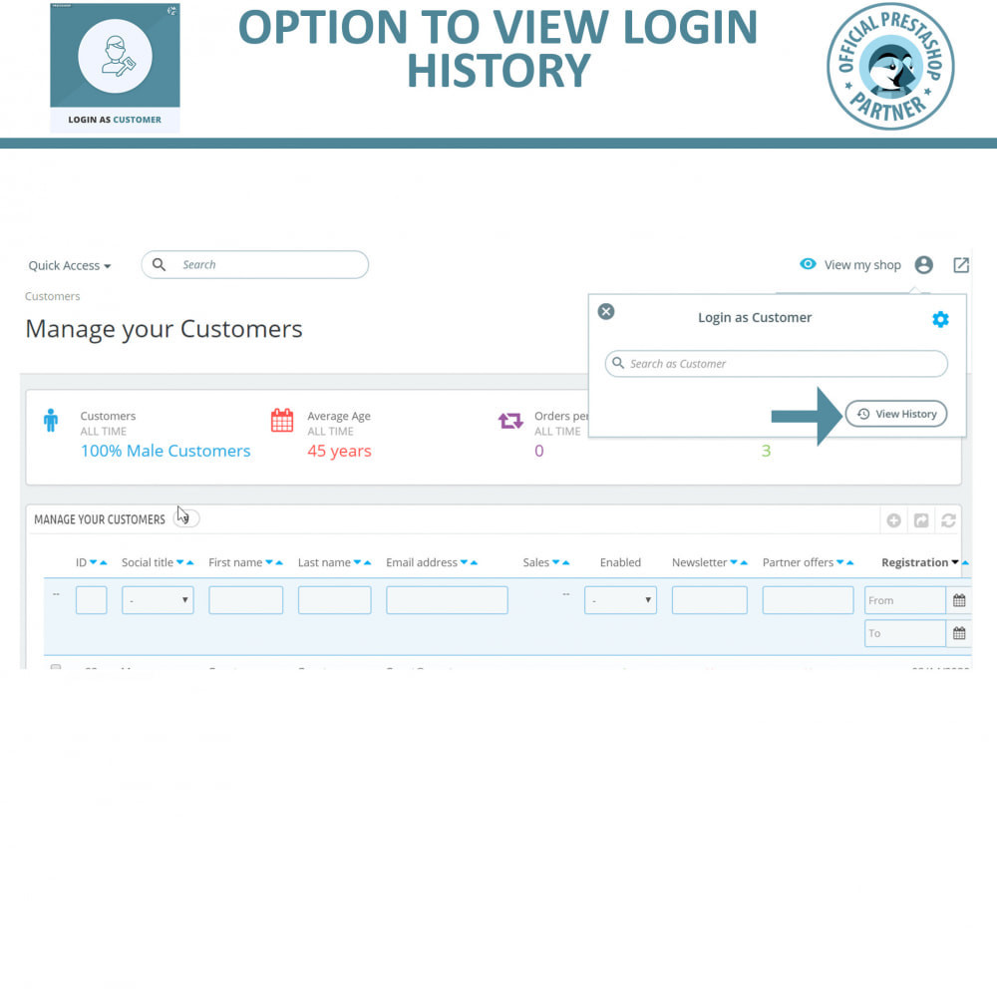Click the Customers breadcrumb menu item
Screen dimensions: 997x997
(52, 296)
